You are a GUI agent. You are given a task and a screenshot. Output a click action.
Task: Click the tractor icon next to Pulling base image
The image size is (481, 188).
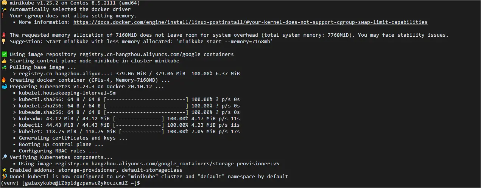[x=4, y=67]
